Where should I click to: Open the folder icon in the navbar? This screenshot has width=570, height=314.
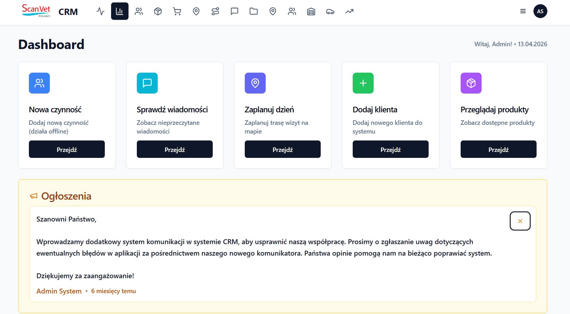click(x=254, y=11)
